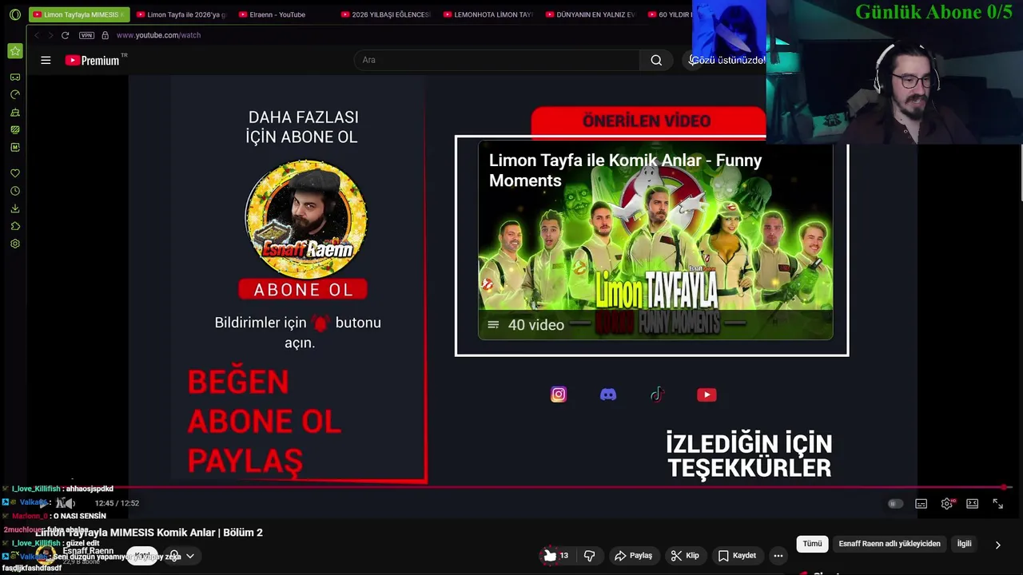This screenshot has height=575, width=1023.
Task: Toggle fullscreen player button
Action: coord(997,504)
